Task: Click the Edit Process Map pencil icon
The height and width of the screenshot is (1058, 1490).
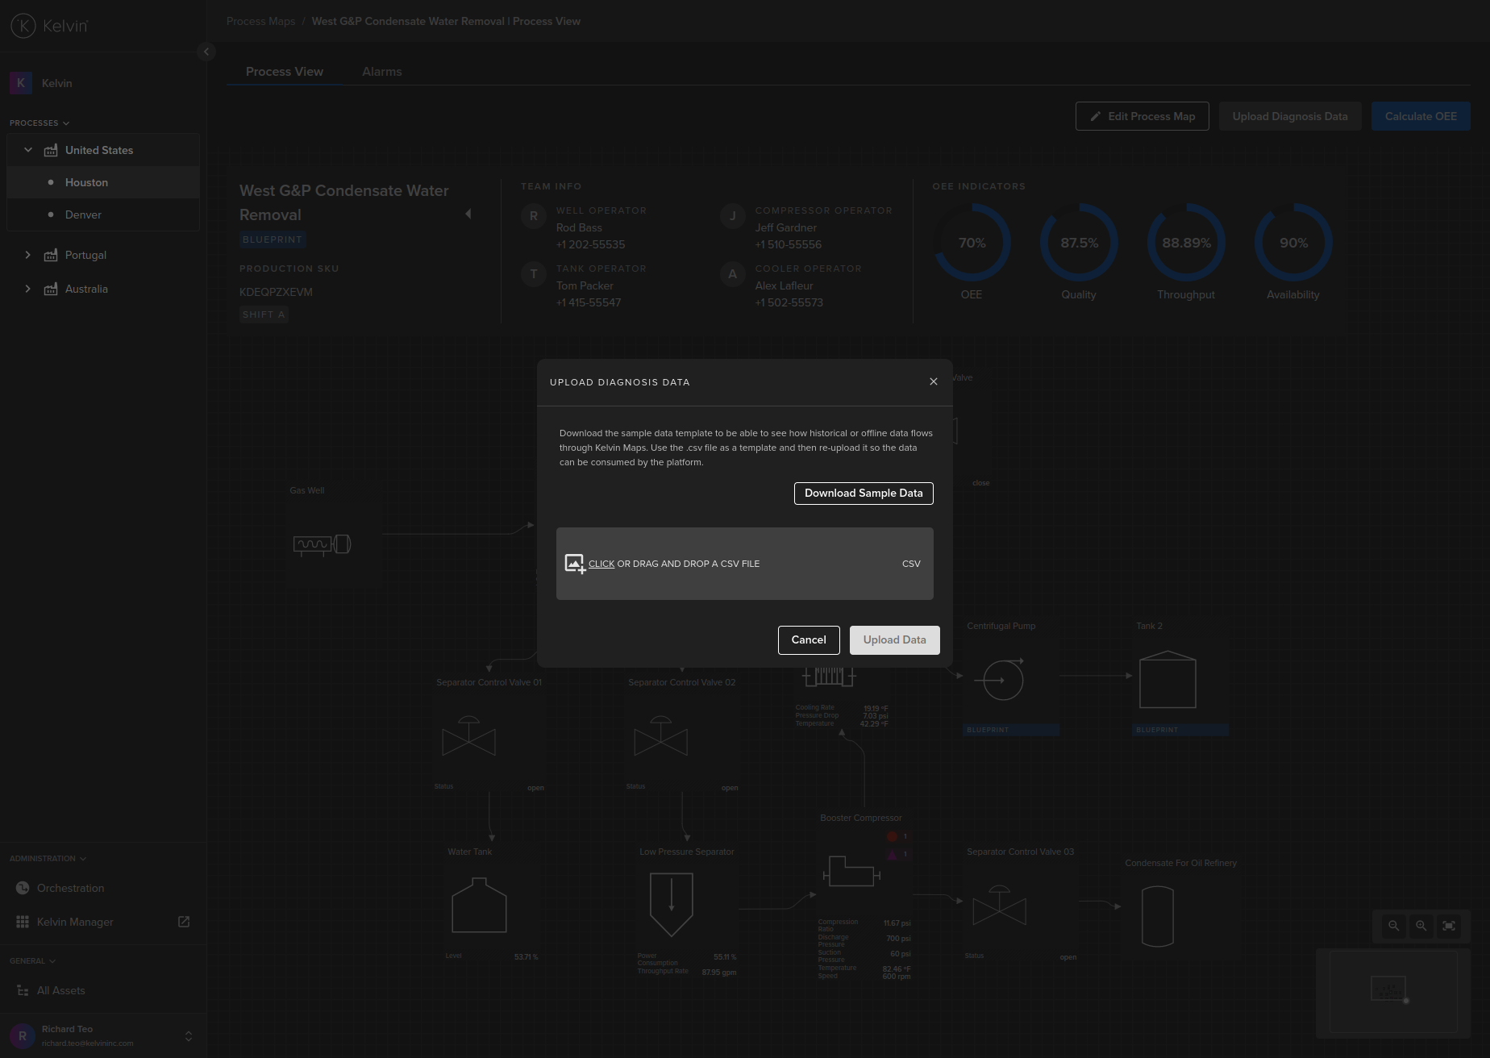Action: [x=1095, y=117]
